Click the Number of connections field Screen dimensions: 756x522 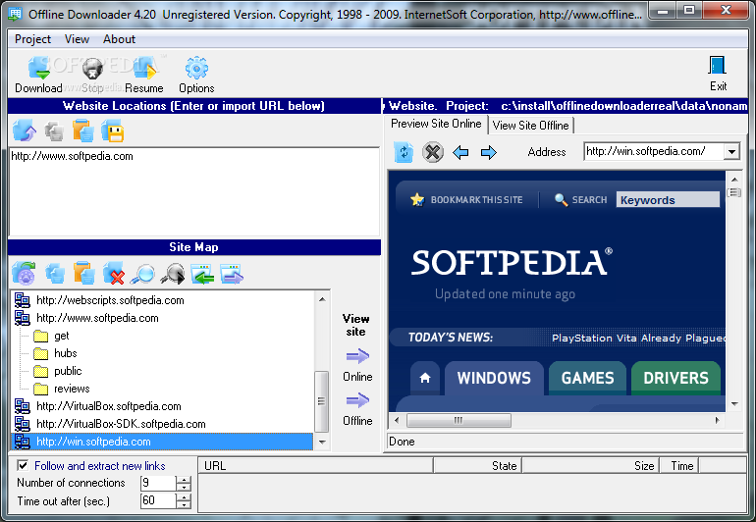pyautogui.click(x=159, y=483)
